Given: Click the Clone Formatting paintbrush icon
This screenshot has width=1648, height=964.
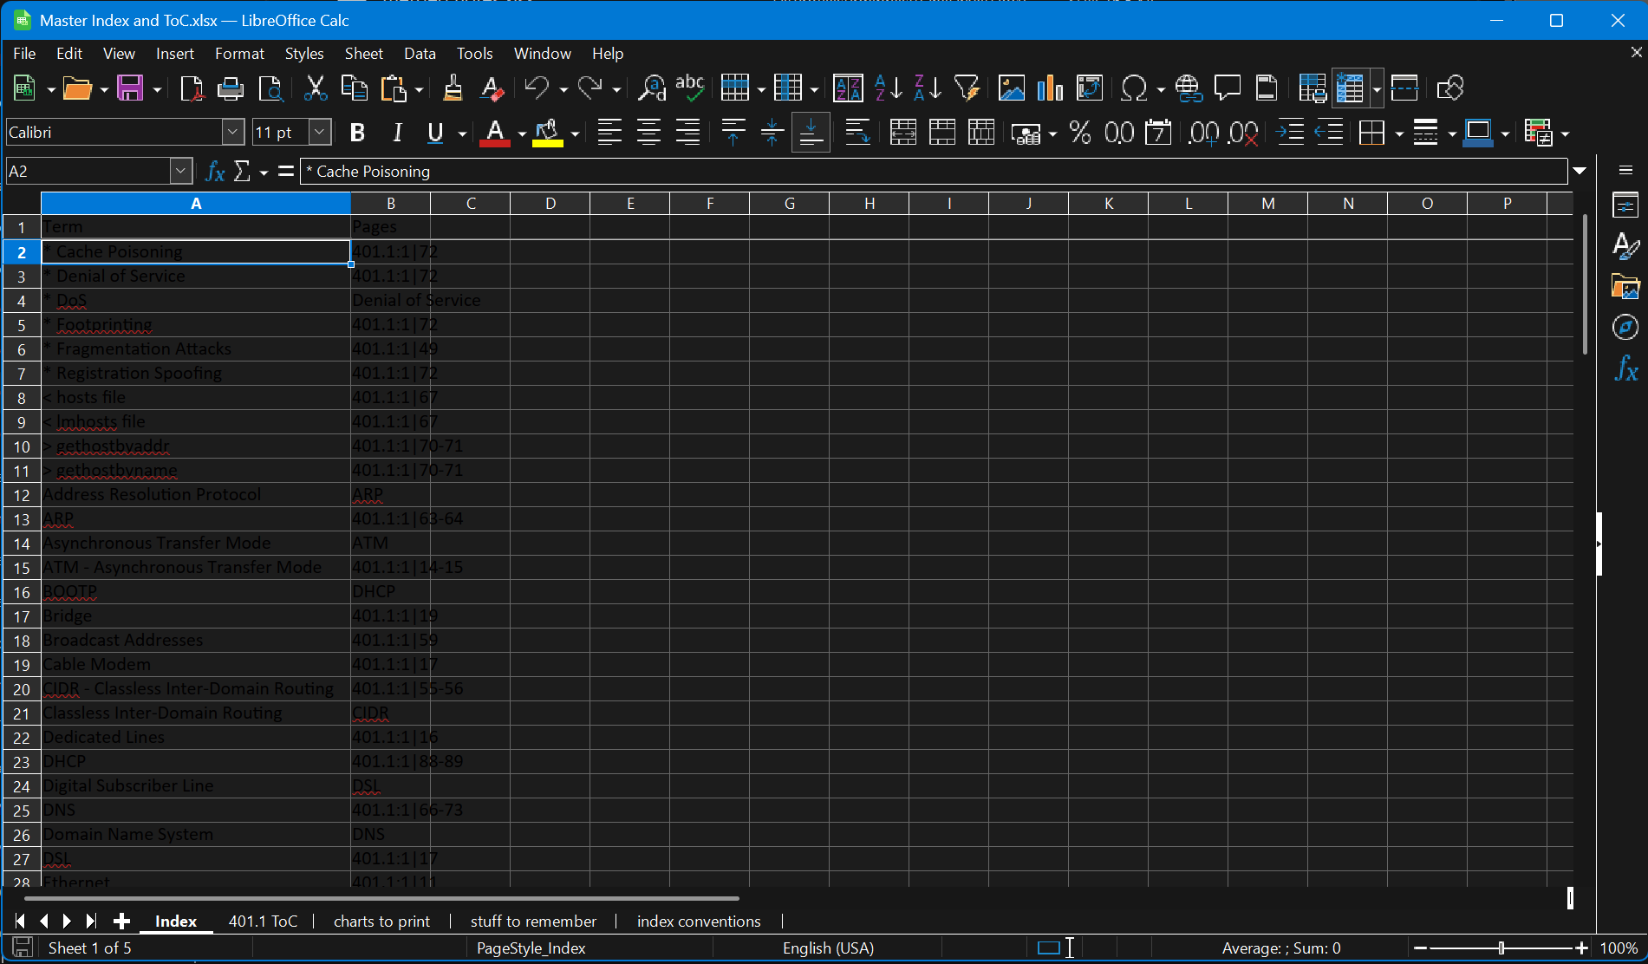Looking at the screenshot, I should (x=453, y=88).
